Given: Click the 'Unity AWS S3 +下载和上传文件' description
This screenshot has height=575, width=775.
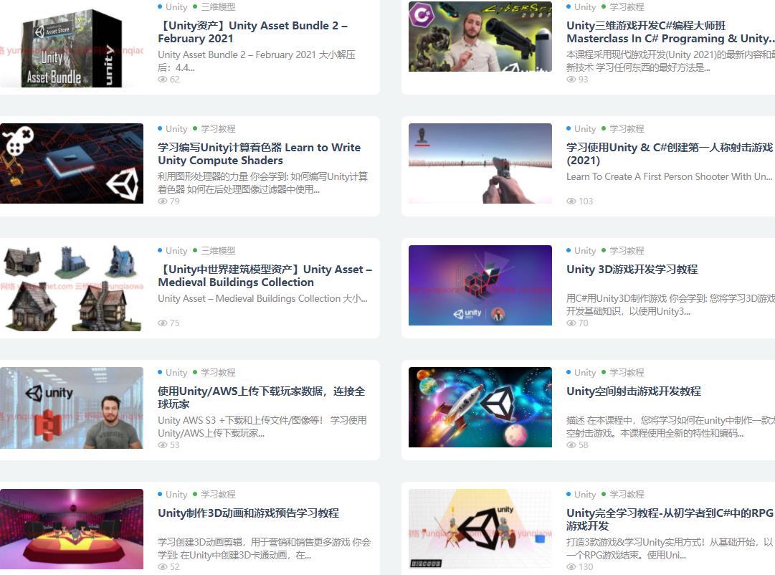Looking at the screenshot, I should [262, 427].
